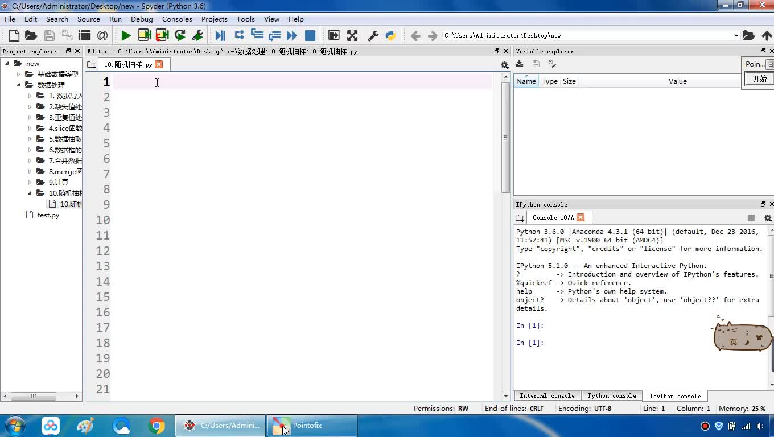Click the Run current cell icon

pos(145,35)
